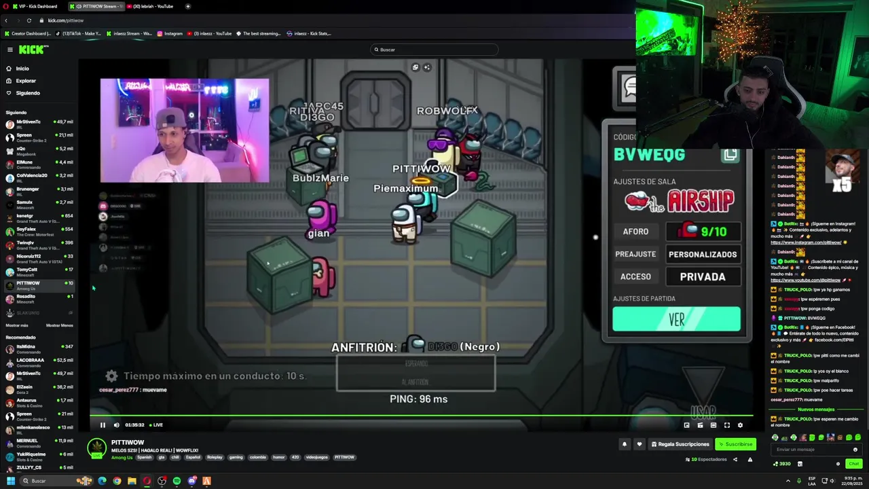This screenshot has height=489, width=869.
Task: Click the browser back arrow
Action: coord(6,20)
